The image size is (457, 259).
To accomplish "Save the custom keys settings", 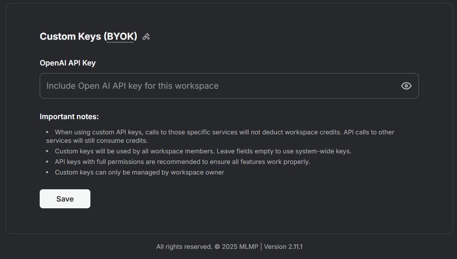I will (65, 199).
